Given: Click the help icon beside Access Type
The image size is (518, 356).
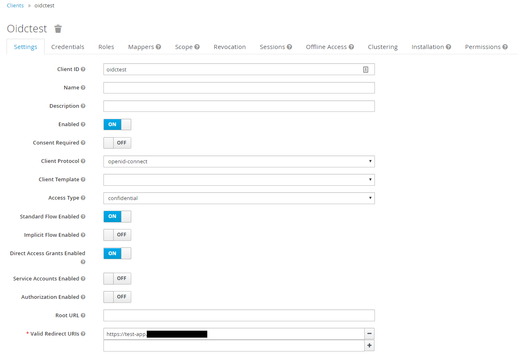Looking at the screenshot, I should [83, 198].
